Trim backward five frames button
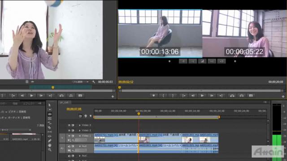The height and width of the screenshot is (161, 287). [183, 61]
